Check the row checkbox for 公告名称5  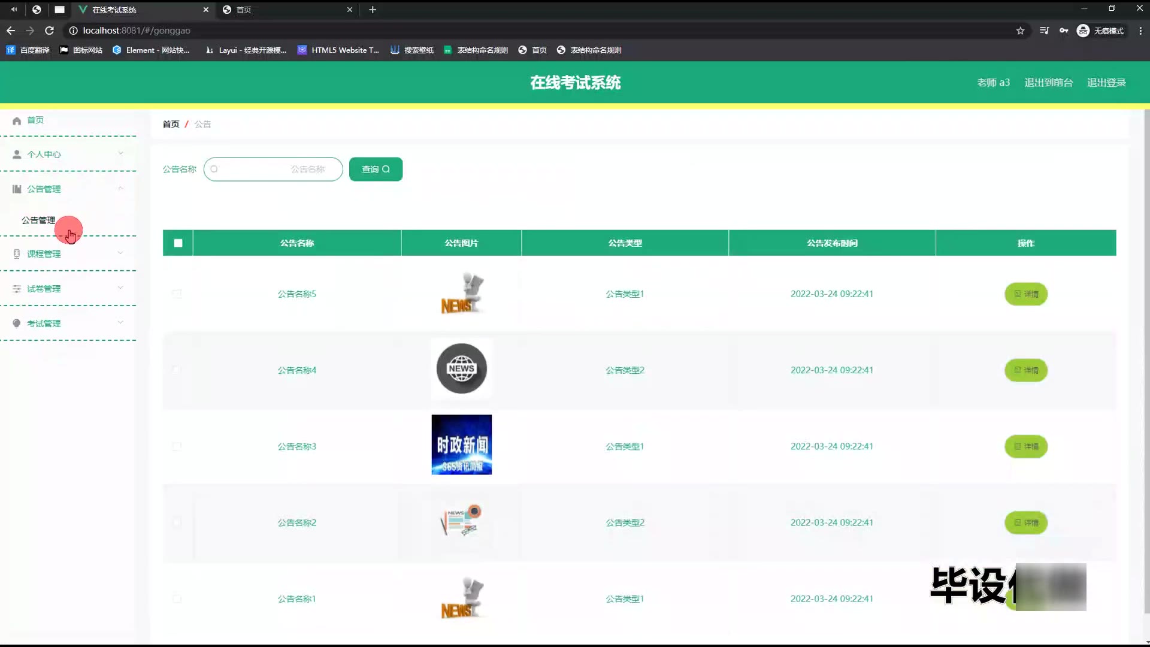[177, 294]
